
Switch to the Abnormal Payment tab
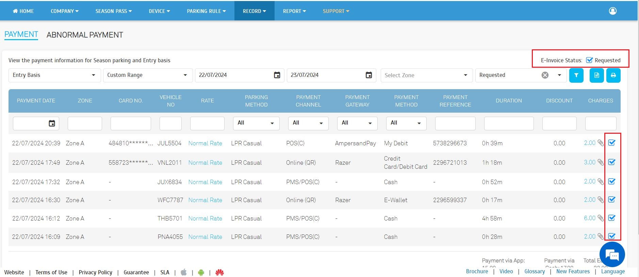tap(85, 35)
